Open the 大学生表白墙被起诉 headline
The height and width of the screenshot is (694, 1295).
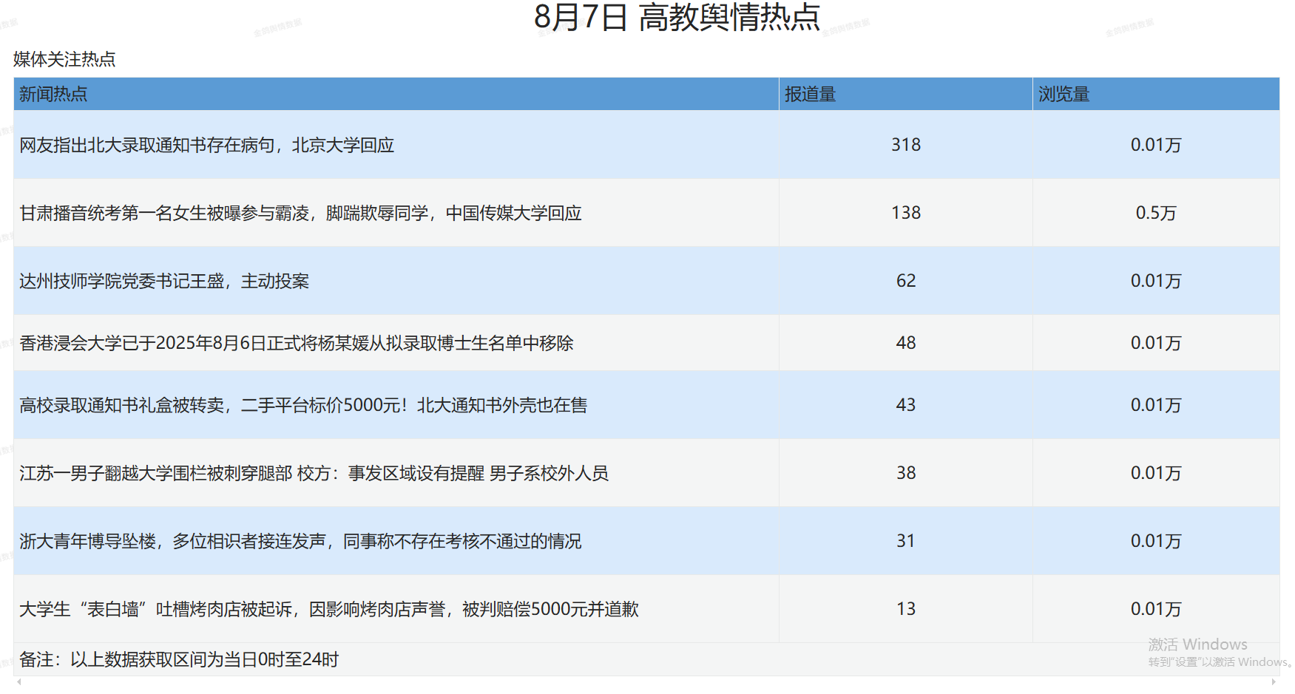pos(330,609)
